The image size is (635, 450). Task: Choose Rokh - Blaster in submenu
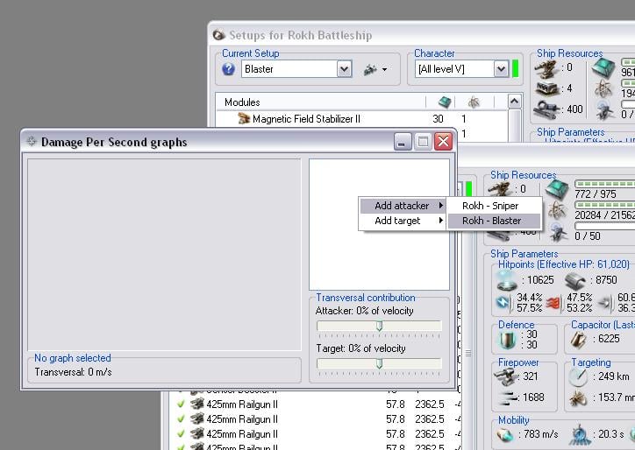491,221
